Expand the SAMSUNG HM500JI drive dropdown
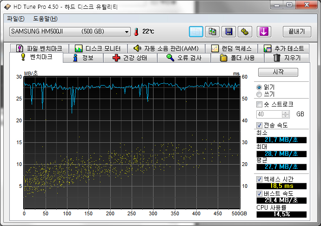321x226 pixels. click(x=127, y=32)
